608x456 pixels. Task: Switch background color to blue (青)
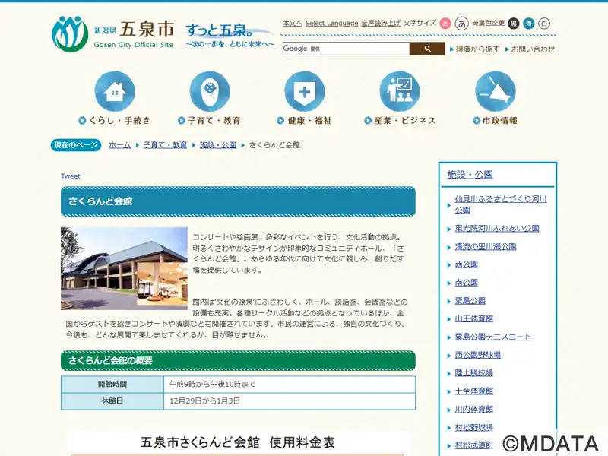pyautogui.click(x=528, y=24)
